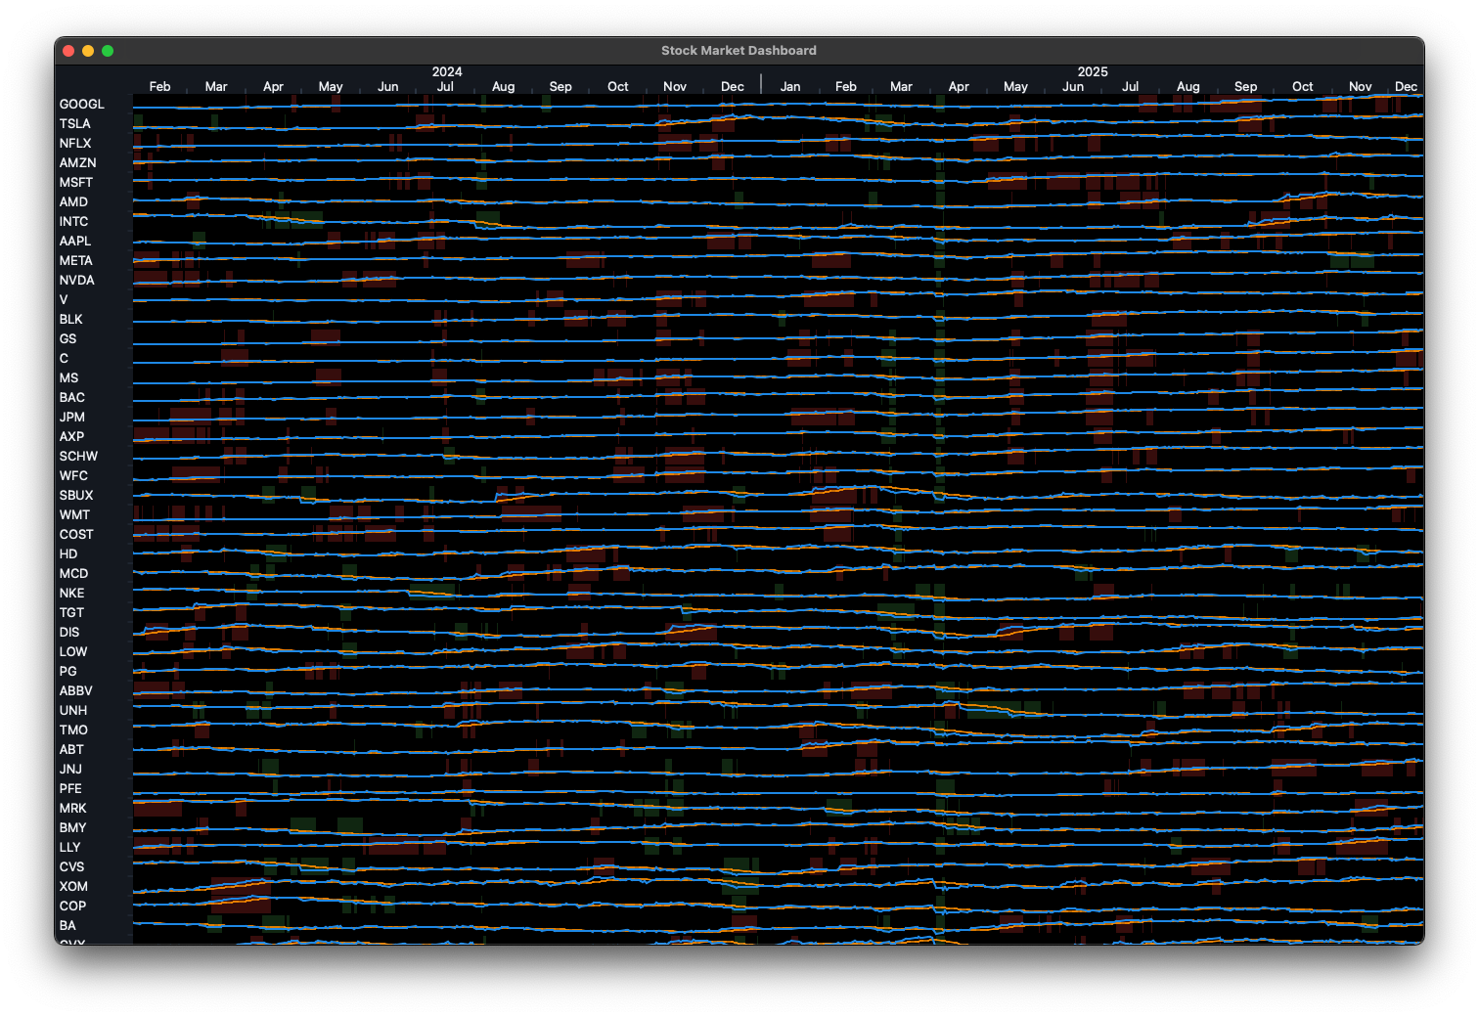Click the PFE ticker label
Screen dimensions: 1479x1017
(70, 789)
